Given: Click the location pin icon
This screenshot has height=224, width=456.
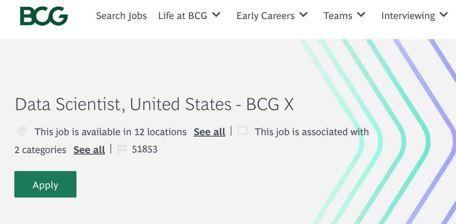Looking at the screenshot, I should (x=22, y=131).
